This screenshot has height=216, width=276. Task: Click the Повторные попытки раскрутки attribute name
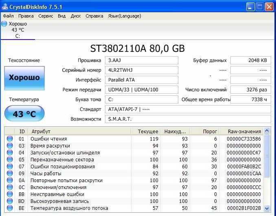point(66,181)
